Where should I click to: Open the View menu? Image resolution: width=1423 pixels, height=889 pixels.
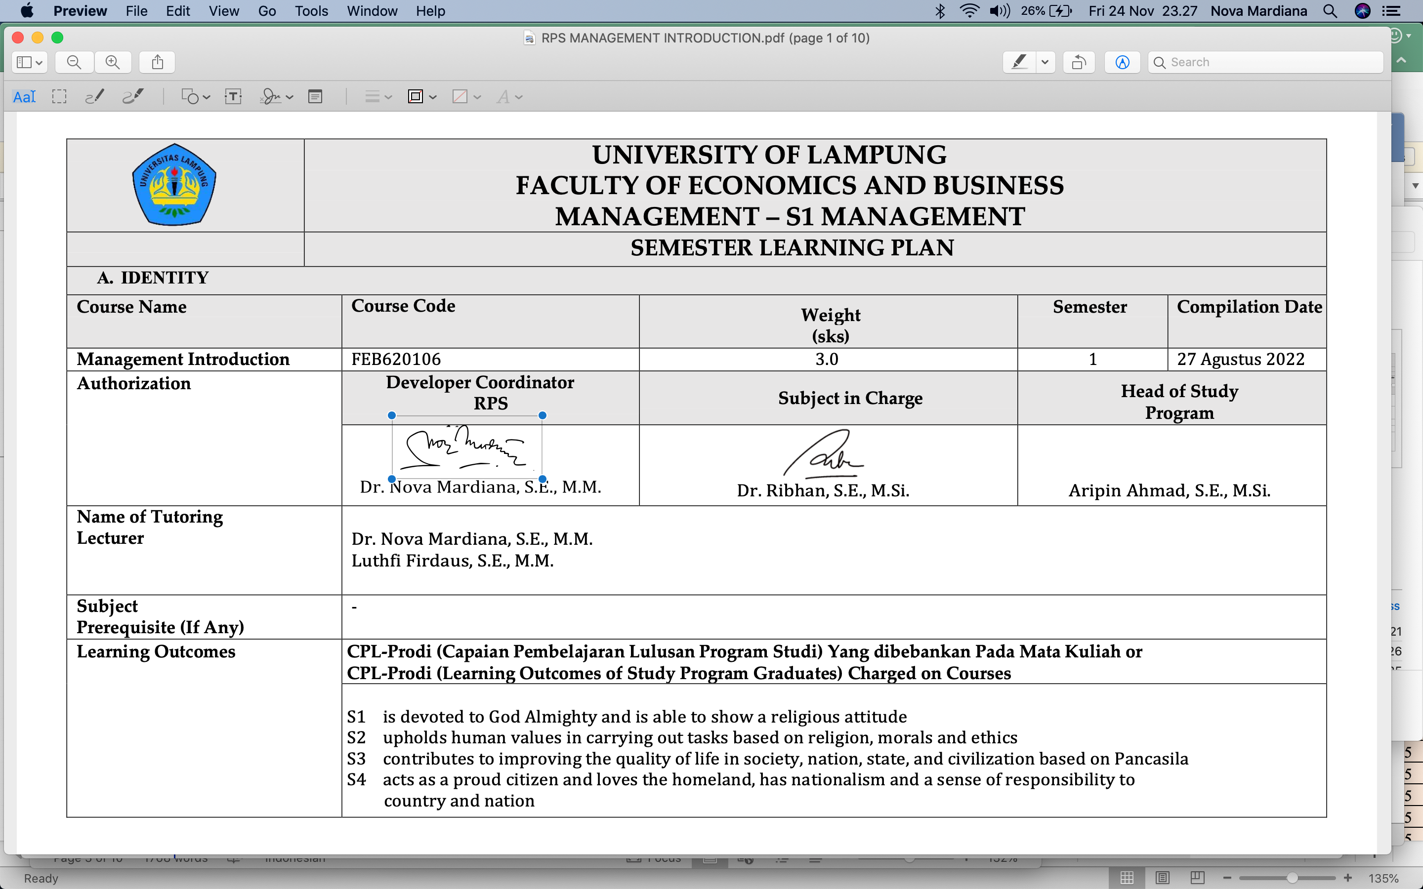tap(223, 11)
